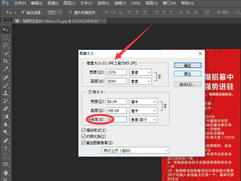Click the document height field 180.04
Screen dimensions: 241x181
(x=116, y=111)
